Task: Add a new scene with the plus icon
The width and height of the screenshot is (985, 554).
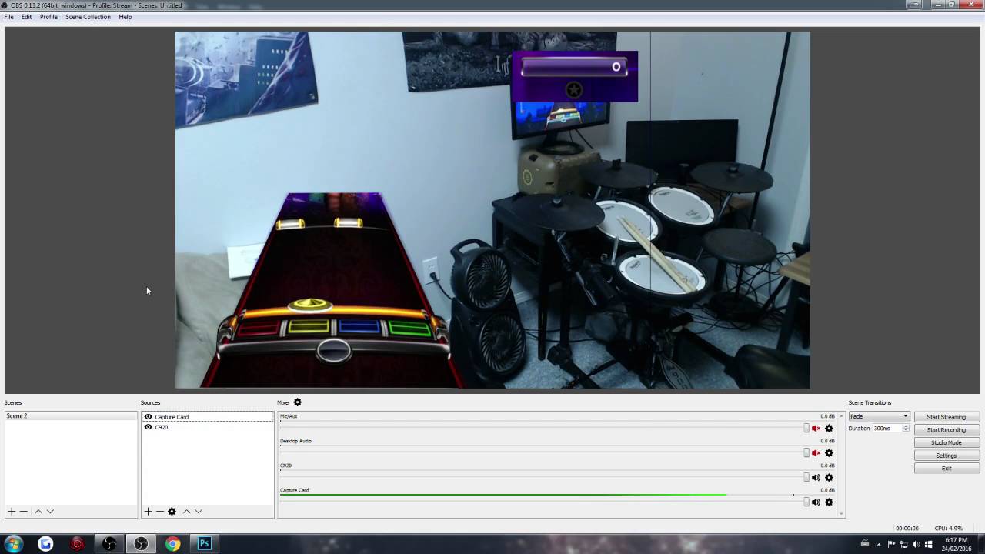Action: [x=12, y=512]
